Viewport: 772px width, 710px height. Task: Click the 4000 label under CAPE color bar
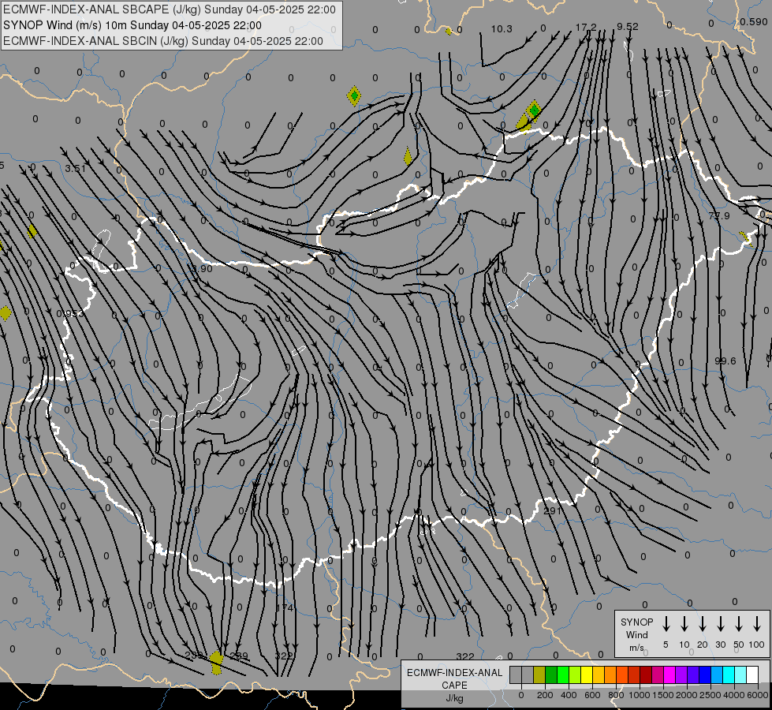735,695
